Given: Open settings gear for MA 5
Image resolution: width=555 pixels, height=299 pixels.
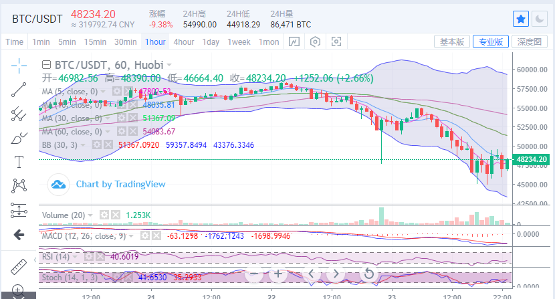Looking at the screenshot, I should click(x=117, y=92).
